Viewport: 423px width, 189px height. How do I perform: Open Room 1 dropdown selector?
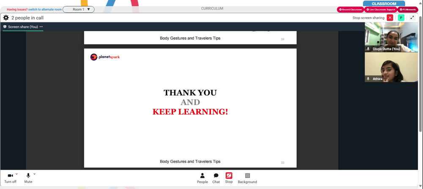[x=79, y=9]
